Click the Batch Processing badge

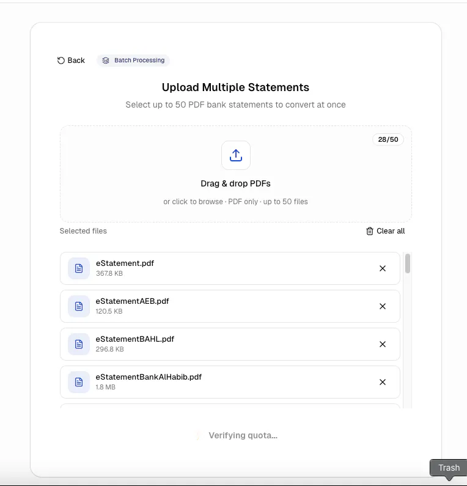pos(133,61)
